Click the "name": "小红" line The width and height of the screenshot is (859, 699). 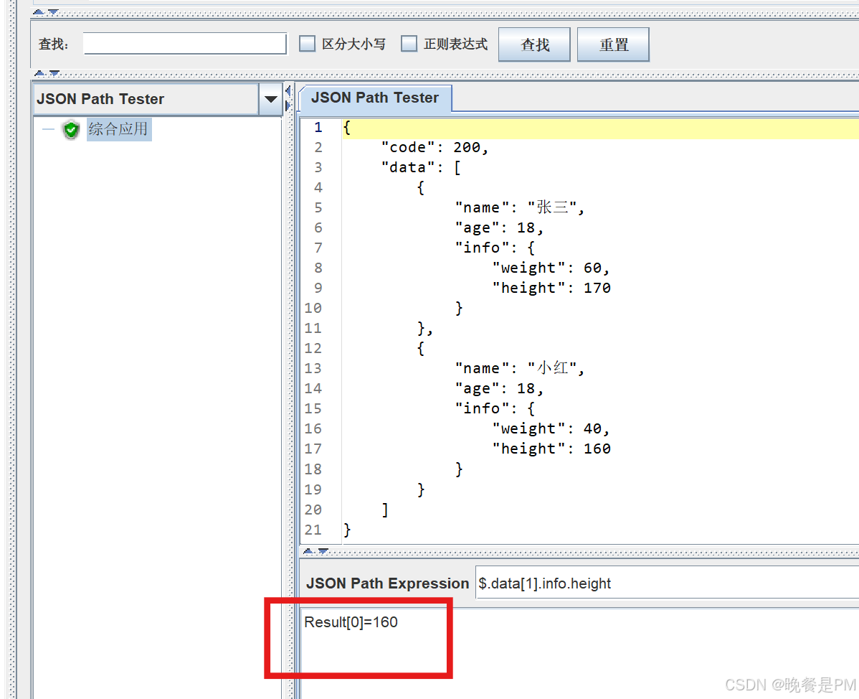(519, 368)
